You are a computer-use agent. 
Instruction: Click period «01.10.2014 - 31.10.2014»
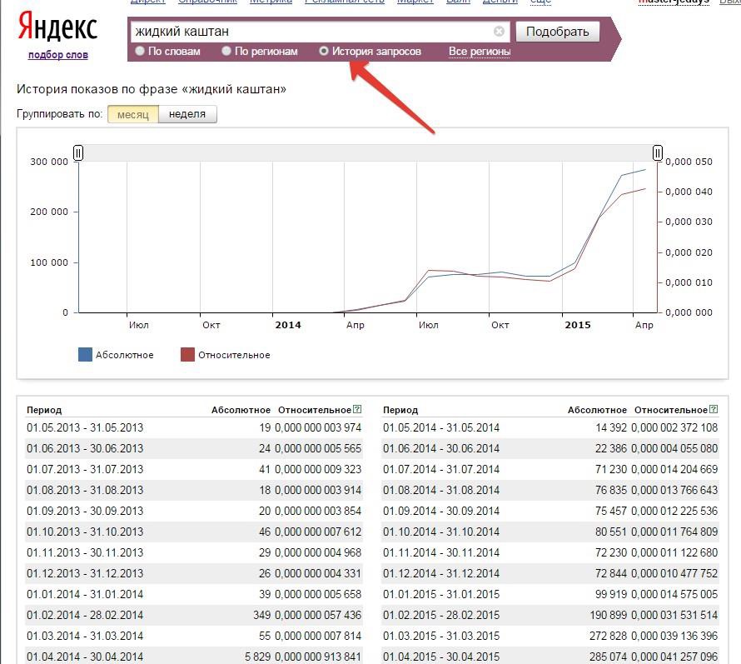click(441, 532)
